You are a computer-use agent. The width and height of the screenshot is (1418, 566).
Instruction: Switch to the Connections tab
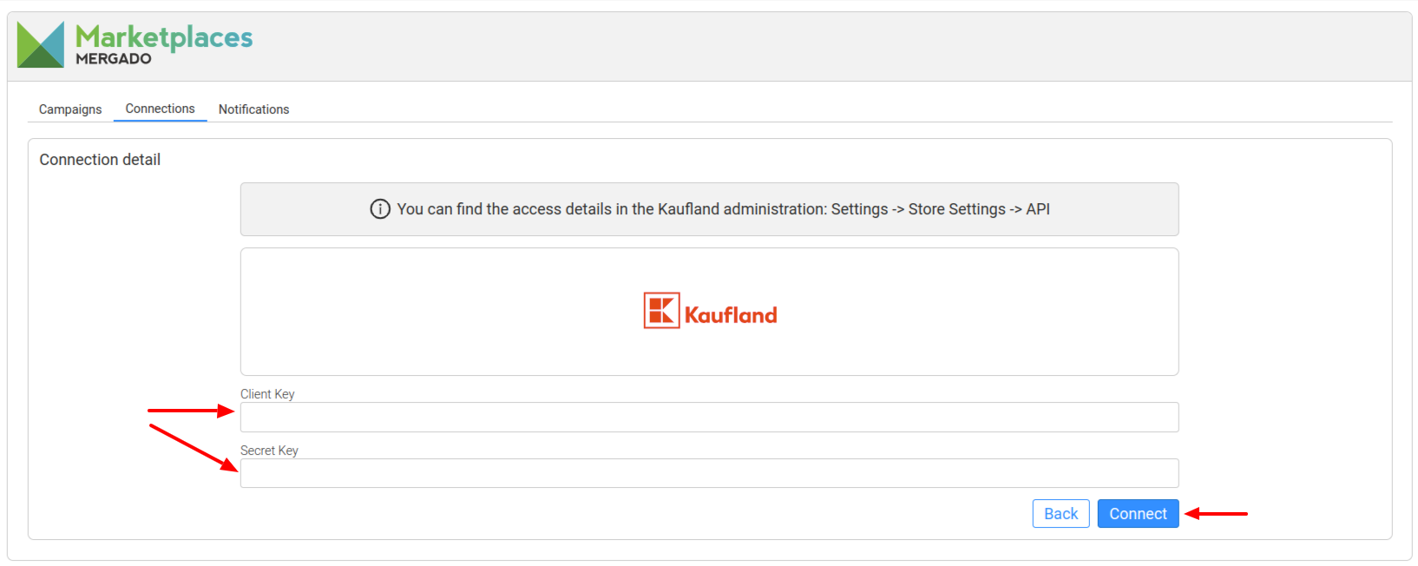click(x=160, y=109)
